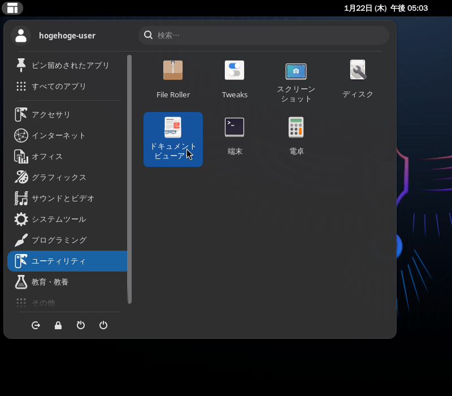Click the 検索 search field

(x=264, y=35)
